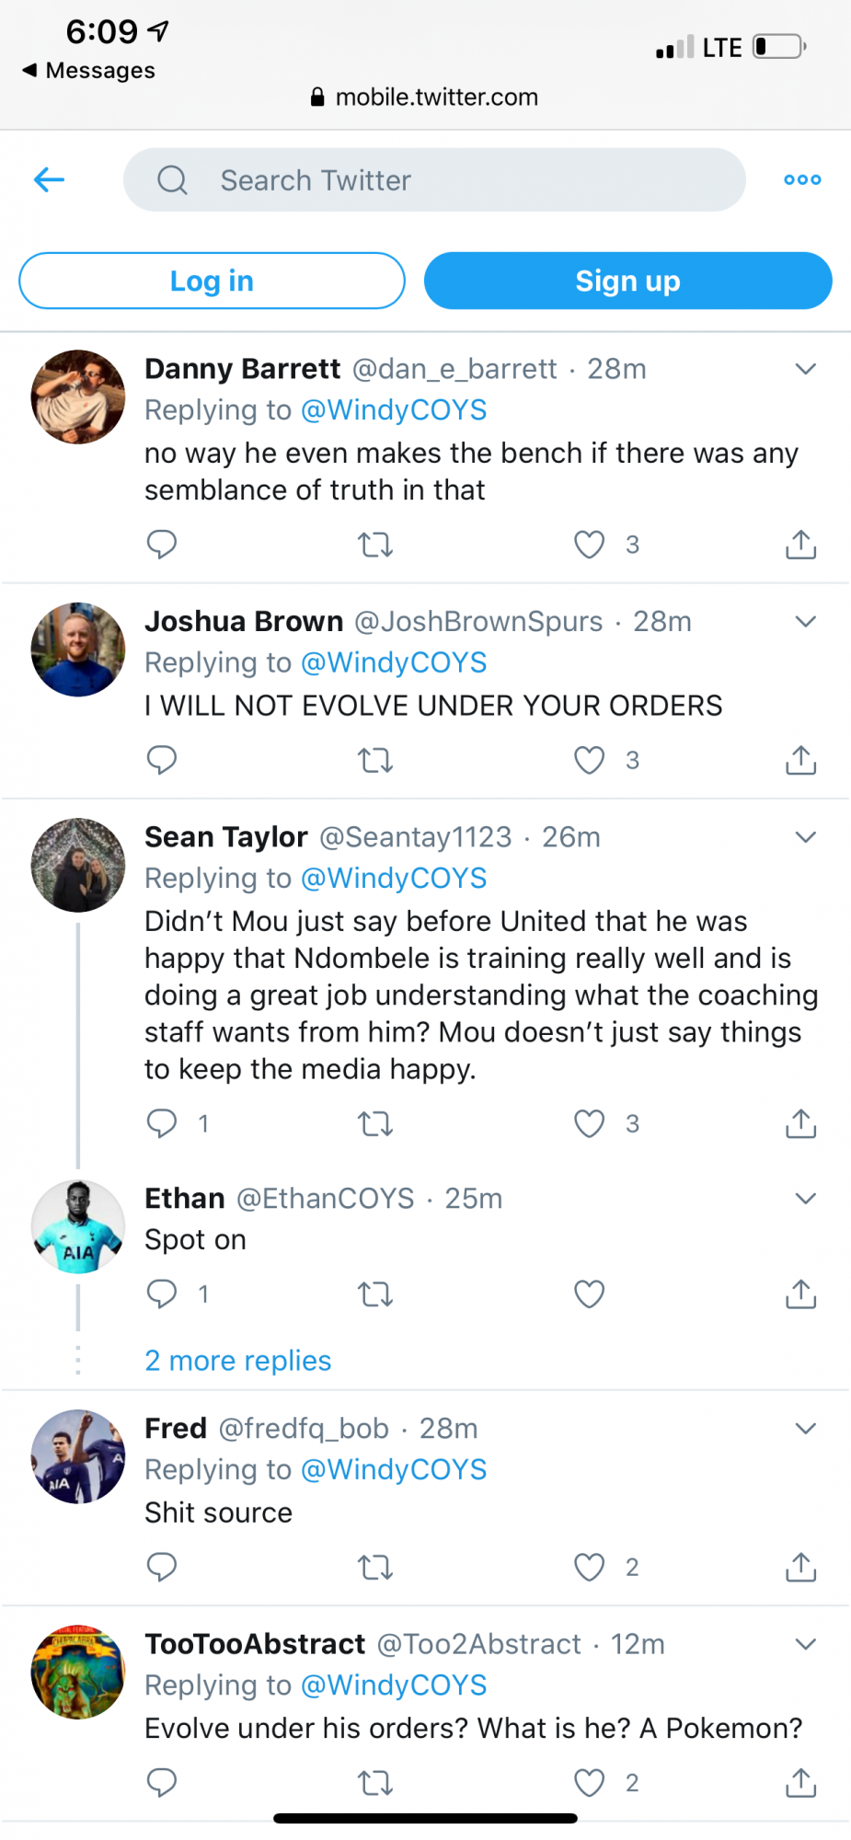The image size is (851, 1840).
Task: Expand options chevron on Sean Taylor's tweet
Action: pos(805,837)
